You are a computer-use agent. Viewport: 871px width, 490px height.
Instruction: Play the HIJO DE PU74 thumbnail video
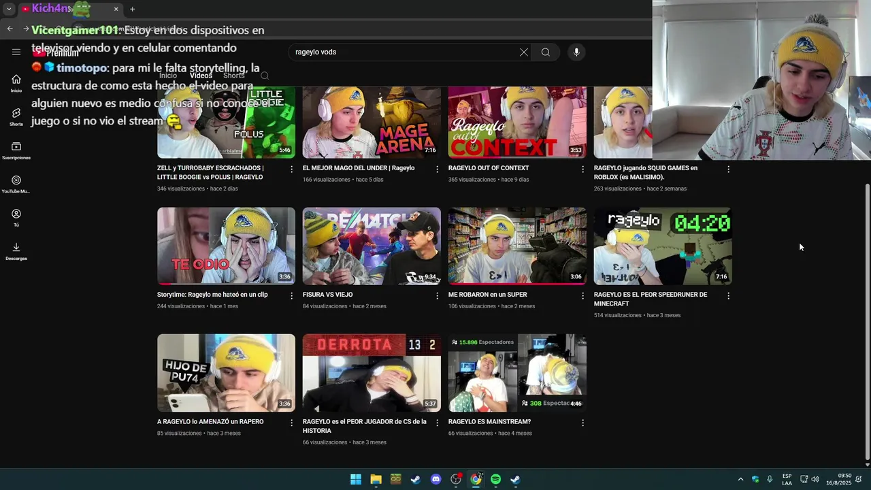click(x=226, y=373)
